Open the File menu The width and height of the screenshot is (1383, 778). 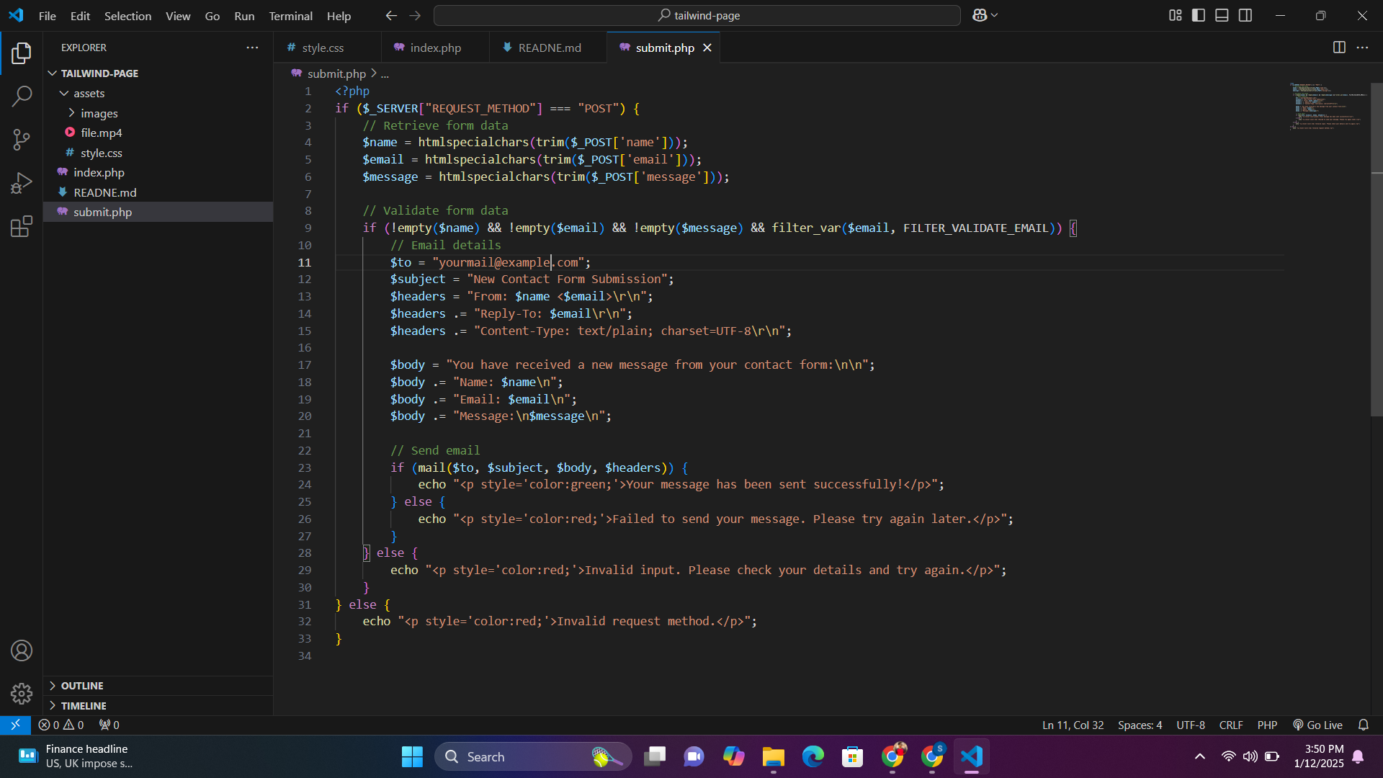tap(47, 15)
